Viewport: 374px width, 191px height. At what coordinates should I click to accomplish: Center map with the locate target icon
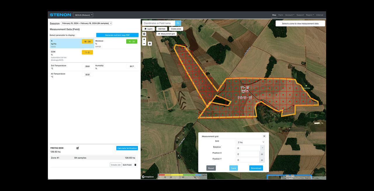[144, 34]
